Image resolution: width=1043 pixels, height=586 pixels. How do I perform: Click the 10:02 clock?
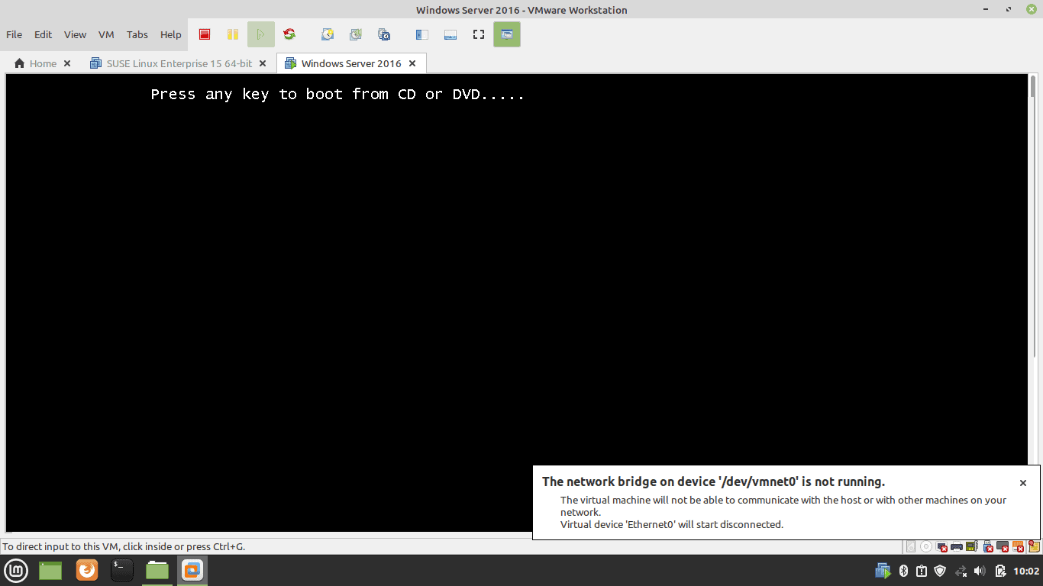tap(1026, 571)
